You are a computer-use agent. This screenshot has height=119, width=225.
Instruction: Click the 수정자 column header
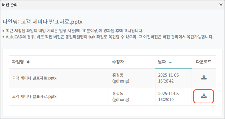click(x=118, y=62)
